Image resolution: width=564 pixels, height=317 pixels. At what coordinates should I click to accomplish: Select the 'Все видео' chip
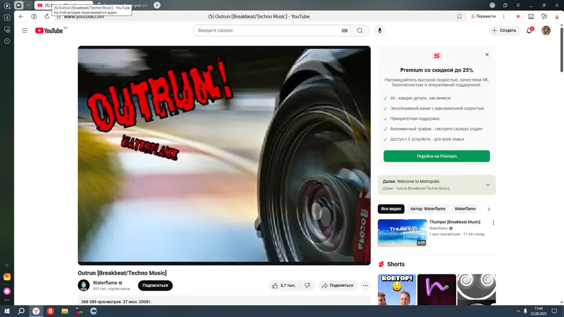tap(391, 209)
